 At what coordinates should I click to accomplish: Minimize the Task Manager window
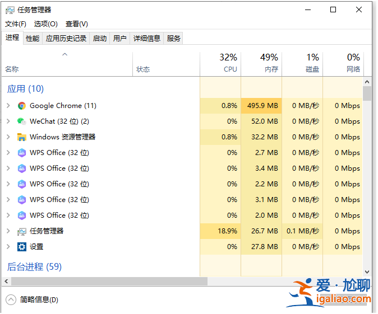308,10
